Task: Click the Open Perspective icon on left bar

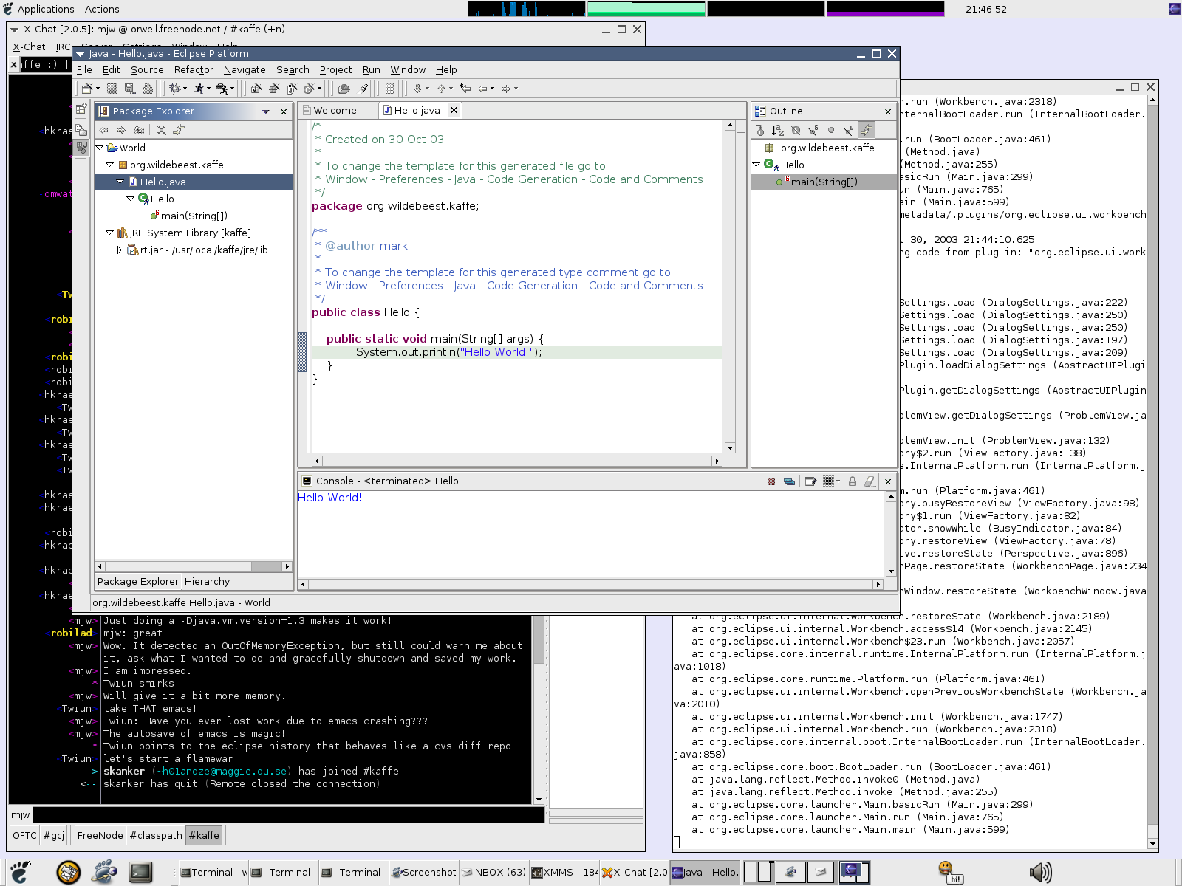Action: point(81,109)
